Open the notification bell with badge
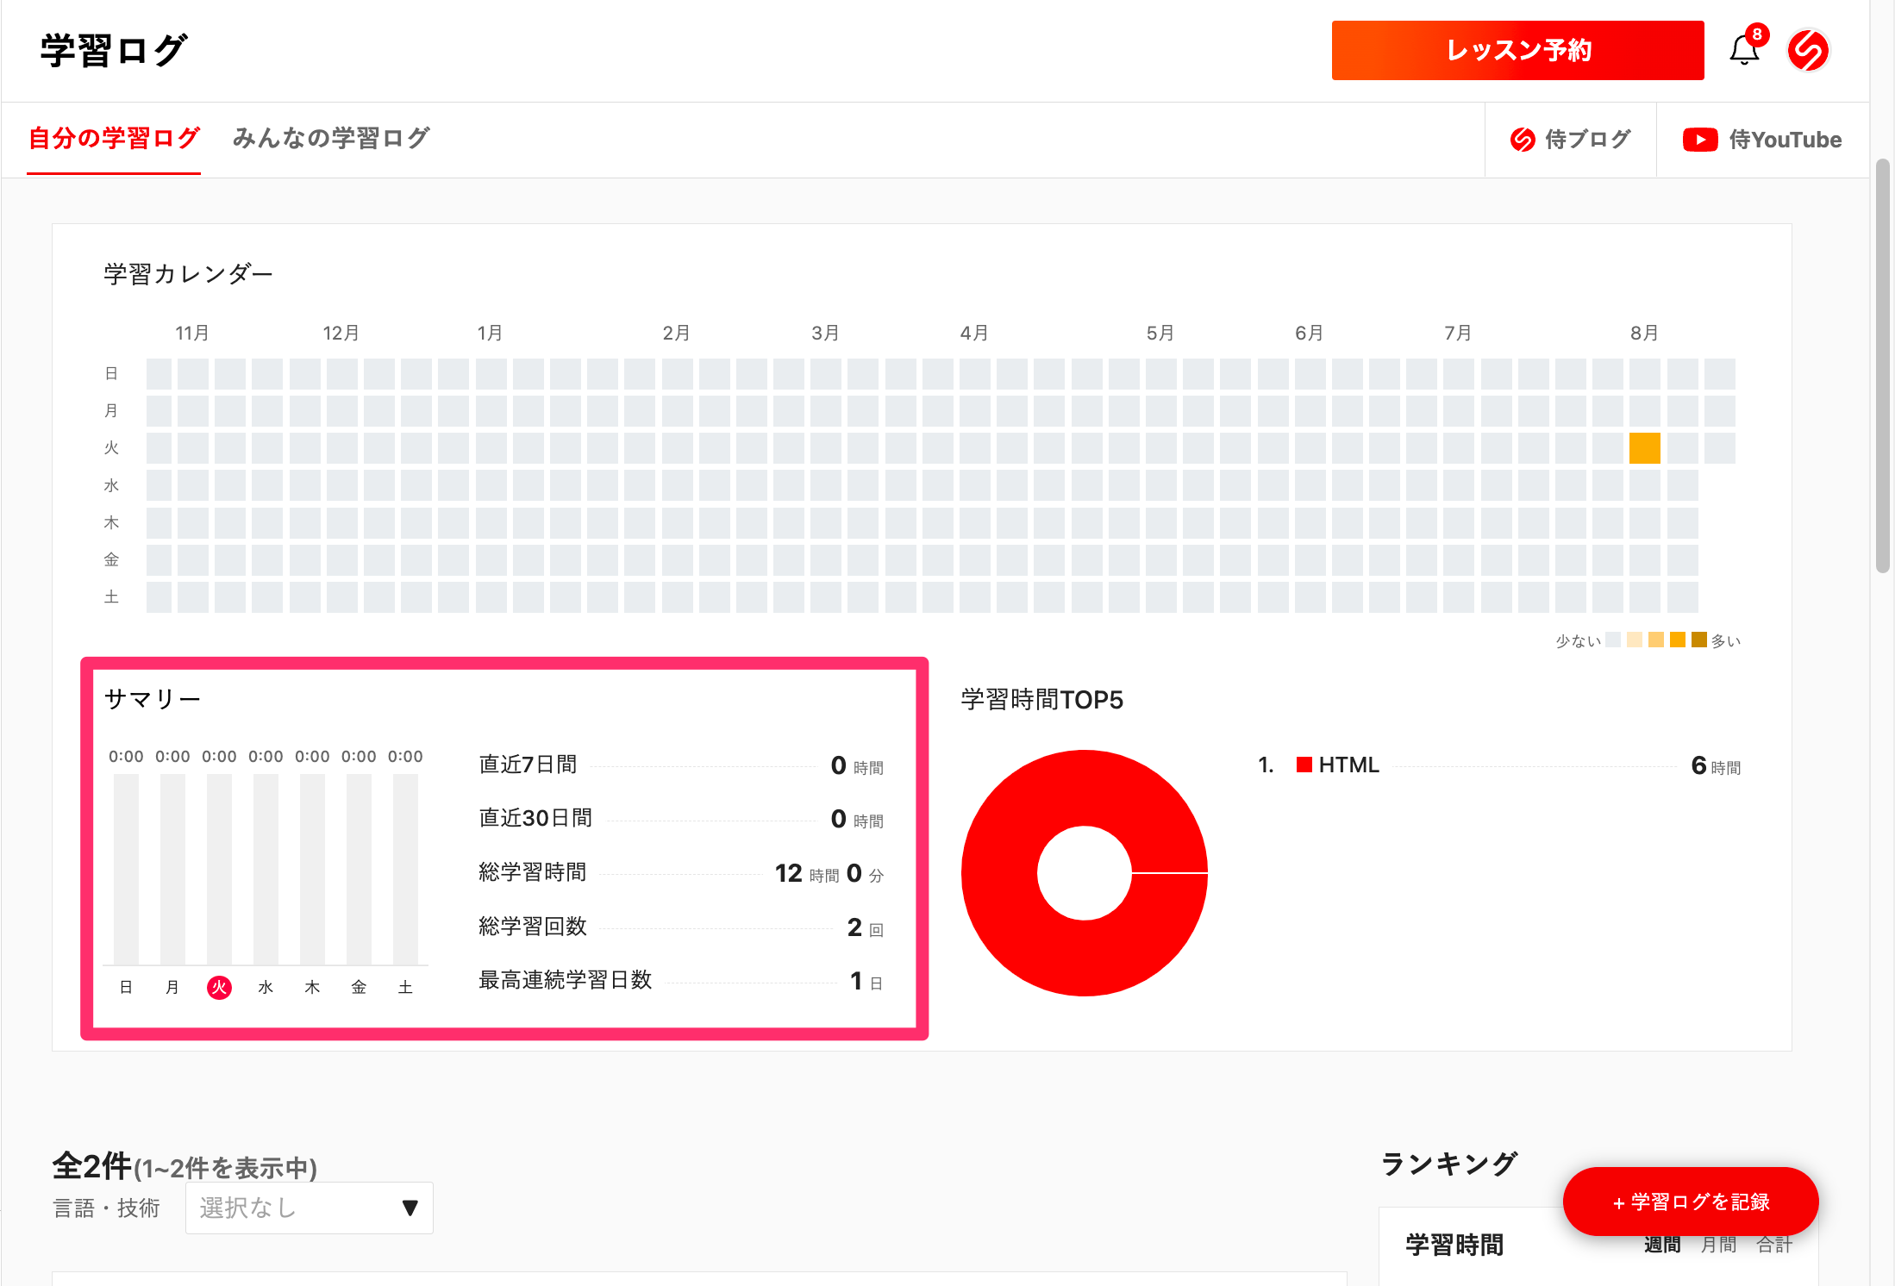The width and height of the screenshot is (1895, 1286). pos(1744,50)
